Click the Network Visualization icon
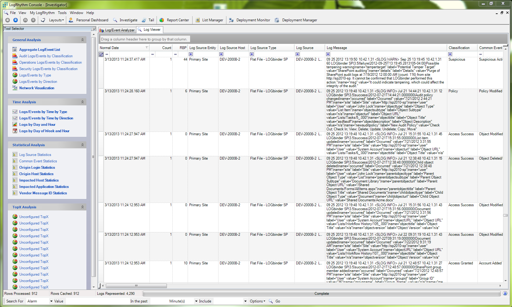The height and width of the screenshot is (307, 512). [x=15, y=88]
